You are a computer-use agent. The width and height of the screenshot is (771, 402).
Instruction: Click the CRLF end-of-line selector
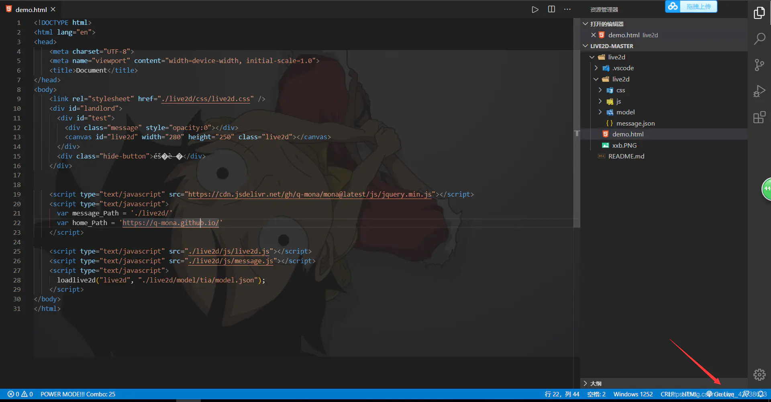(668, 394)
